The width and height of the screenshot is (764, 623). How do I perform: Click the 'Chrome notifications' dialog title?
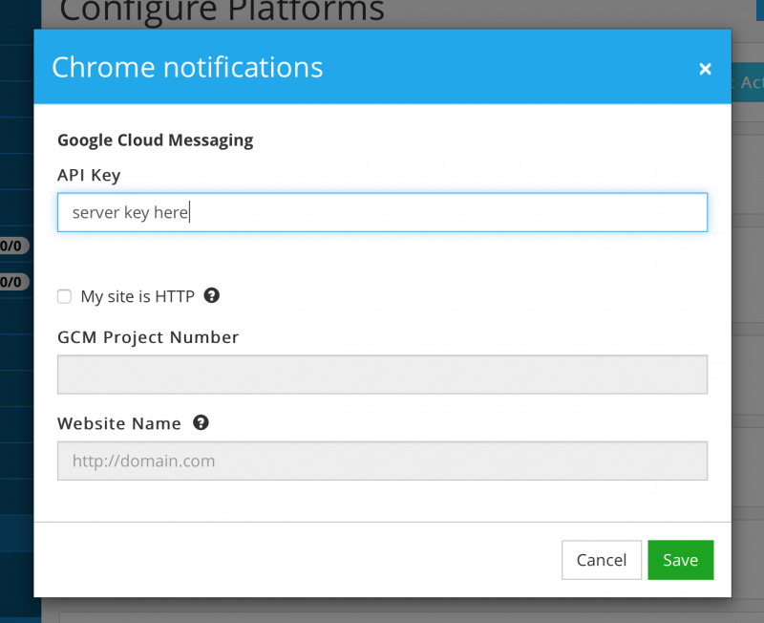187,67
